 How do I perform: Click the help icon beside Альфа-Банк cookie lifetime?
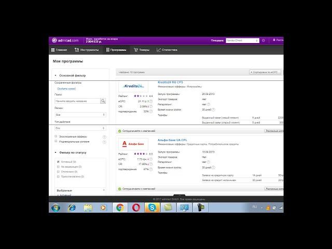213,168
